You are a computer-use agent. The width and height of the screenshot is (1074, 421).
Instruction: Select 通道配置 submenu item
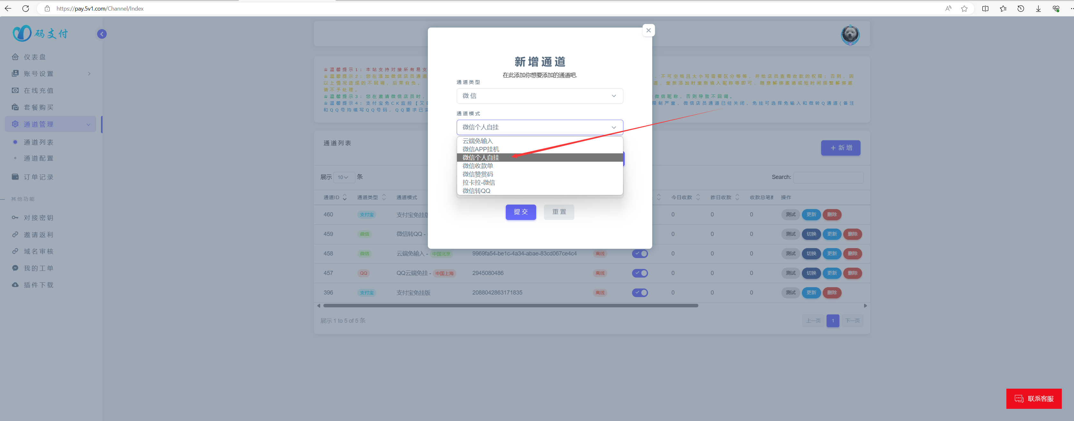tap(38, 158)
